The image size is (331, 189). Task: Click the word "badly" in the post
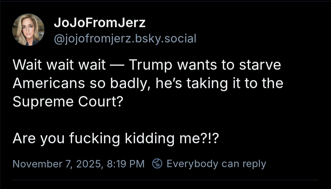click(134, 84)
